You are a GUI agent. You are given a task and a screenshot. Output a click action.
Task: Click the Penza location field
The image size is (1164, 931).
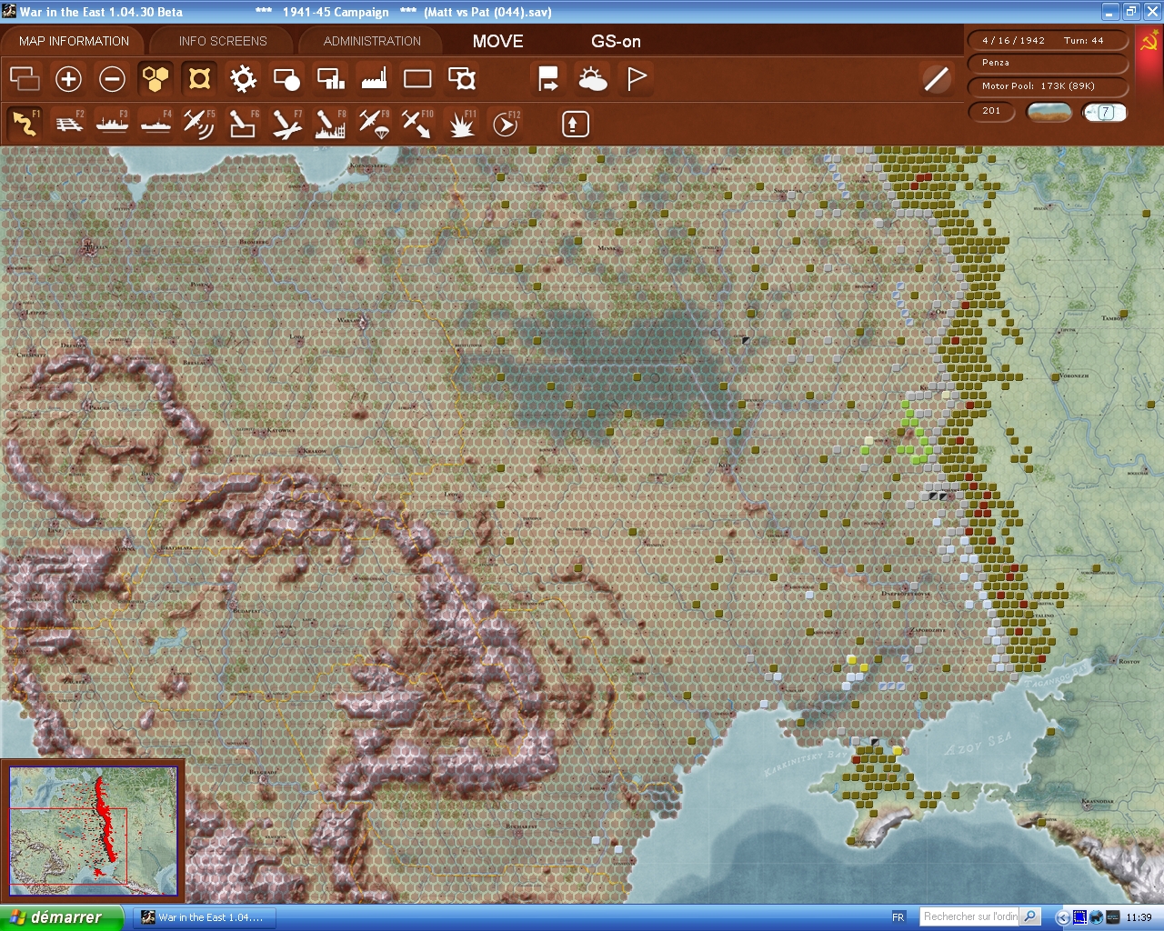pyautogui.click(x=1048, y=63)
